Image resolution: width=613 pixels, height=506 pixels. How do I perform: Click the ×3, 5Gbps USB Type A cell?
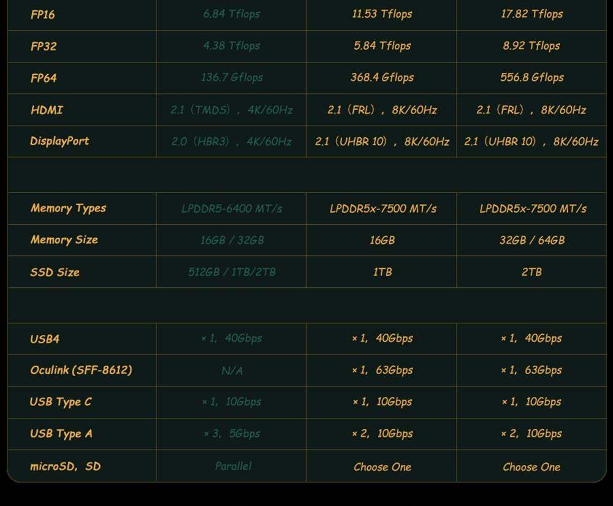point(232,434)
